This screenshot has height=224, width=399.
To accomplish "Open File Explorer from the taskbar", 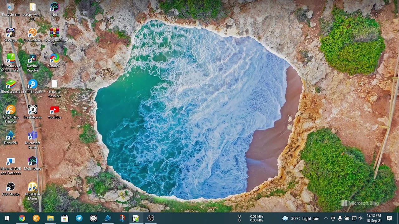I will click(x=50, y=218).
